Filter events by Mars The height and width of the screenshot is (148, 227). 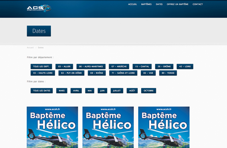tap(62, 91)
